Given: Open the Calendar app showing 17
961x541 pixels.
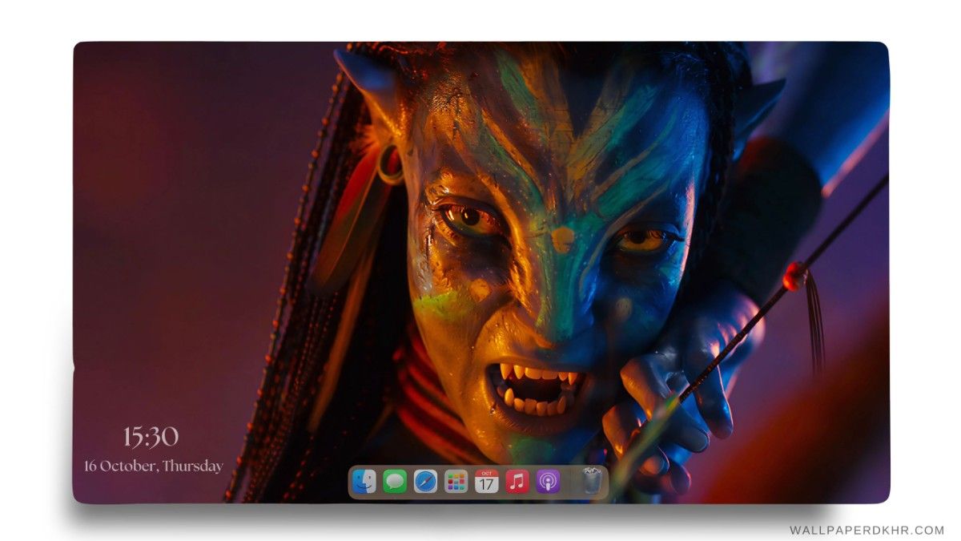Looking at the screenshot, I should coord(486,481).
